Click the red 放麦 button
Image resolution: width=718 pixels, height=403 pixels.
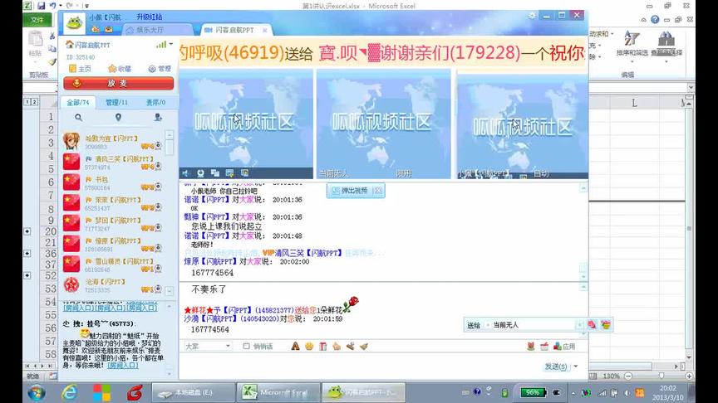(118, 83)
